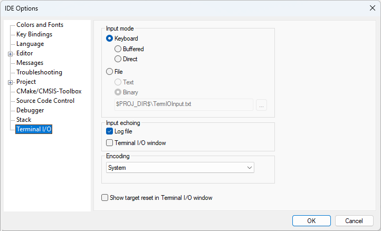Switch input mode to File
The height and width of the screenshot is (231, 381).
click(x=110, y=71)
